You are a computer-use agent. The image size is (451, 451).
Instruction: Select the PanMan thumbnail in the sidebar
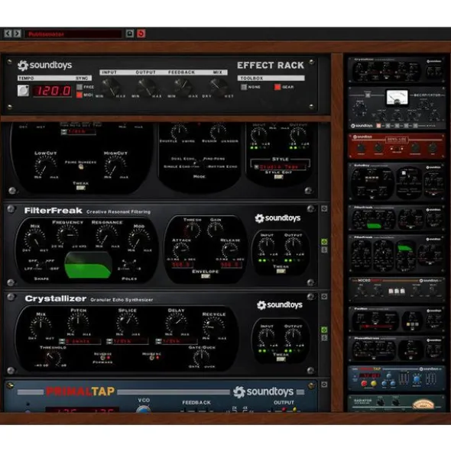pos(397,319)
